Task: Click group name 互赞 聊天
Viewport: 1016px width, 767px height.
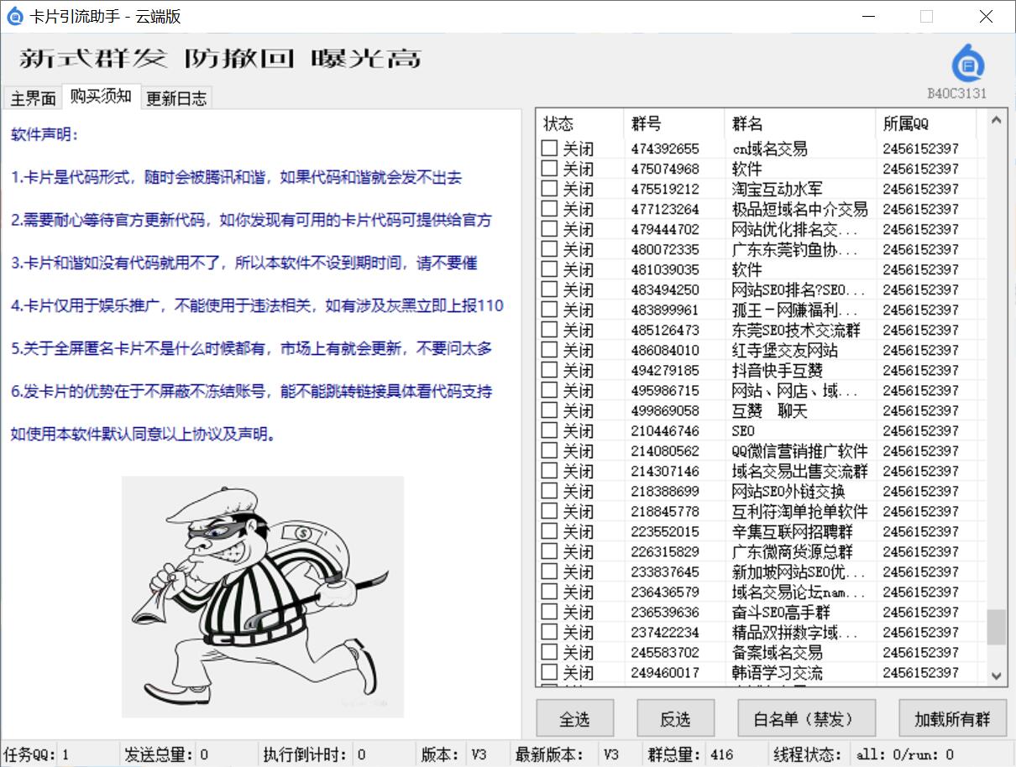Action: (769, 410)
